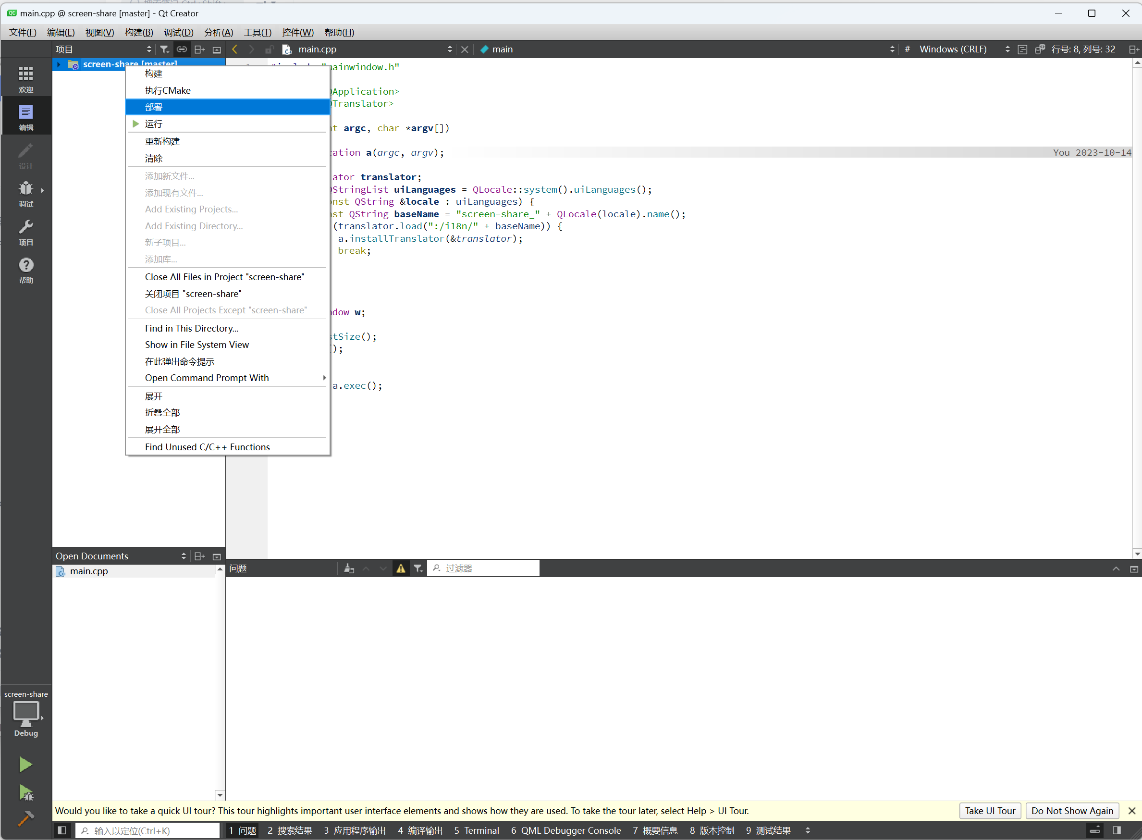Open the 构建(B) menu bar item

point(139,33)
